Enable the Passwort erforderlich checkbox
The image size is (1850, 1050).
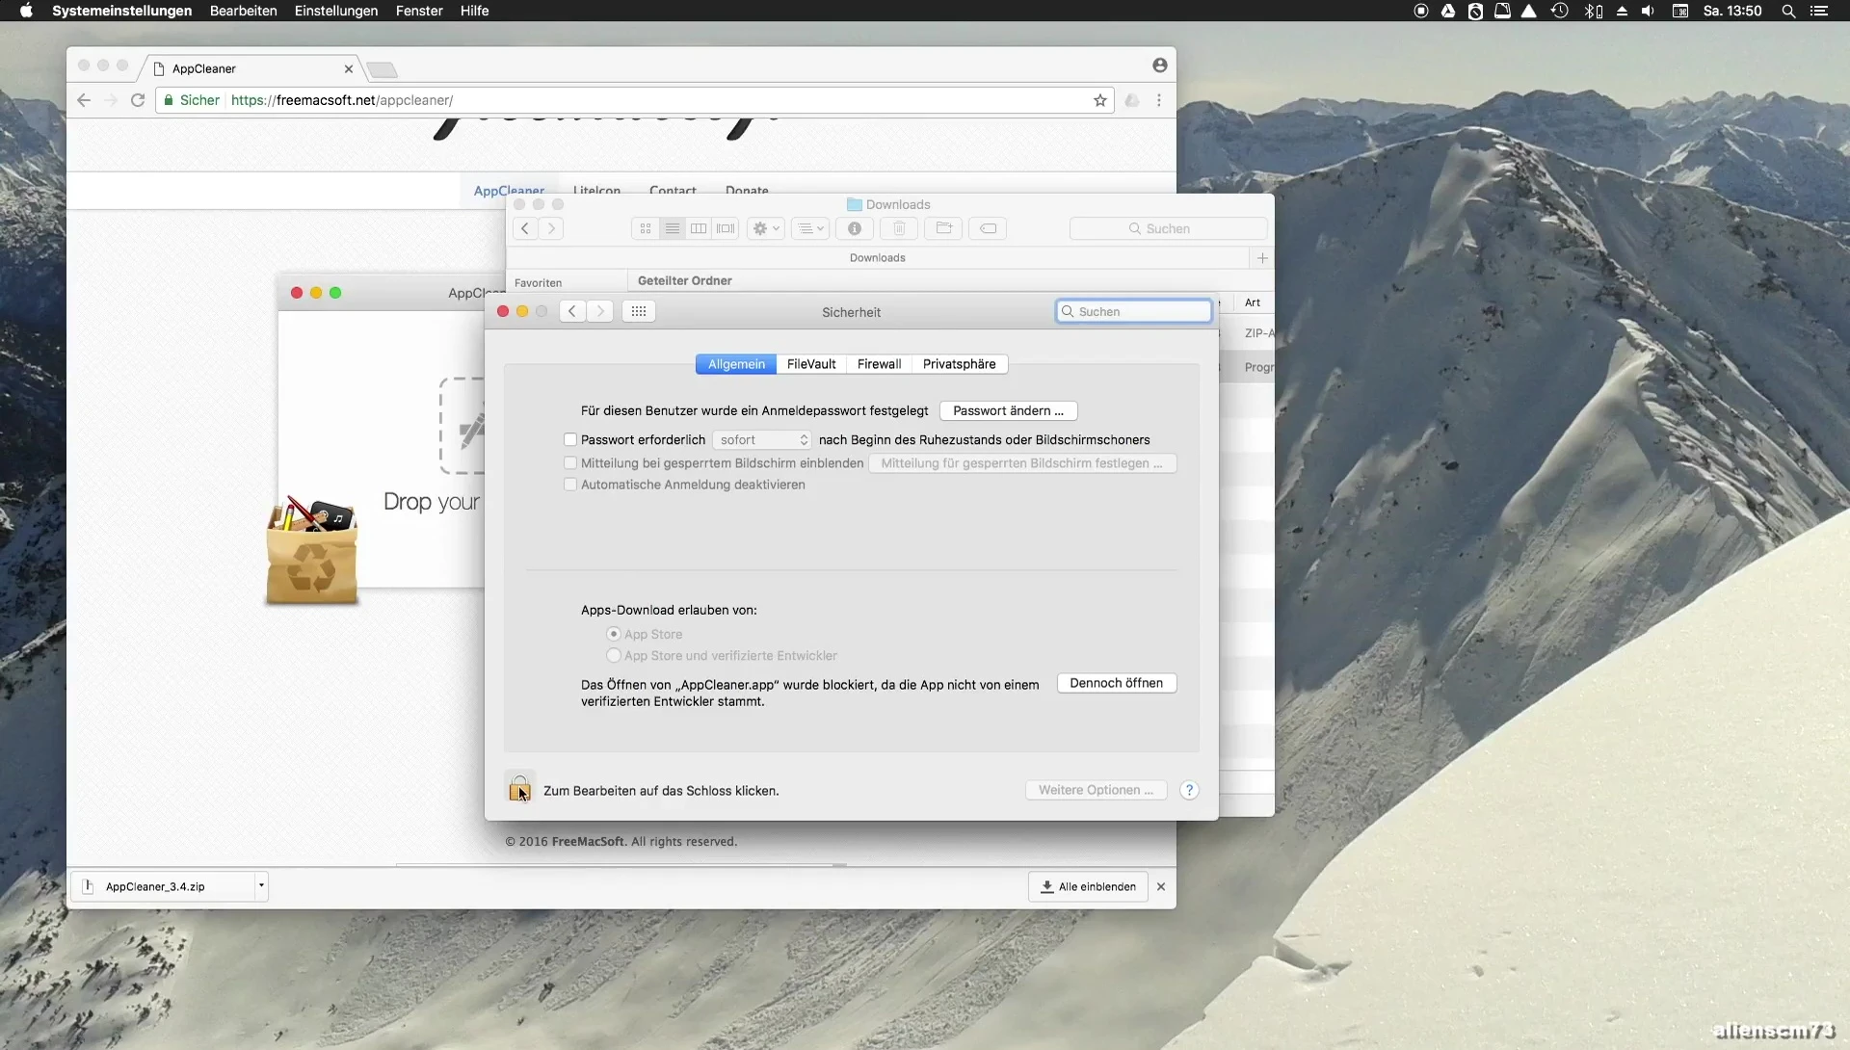point(570,439)
